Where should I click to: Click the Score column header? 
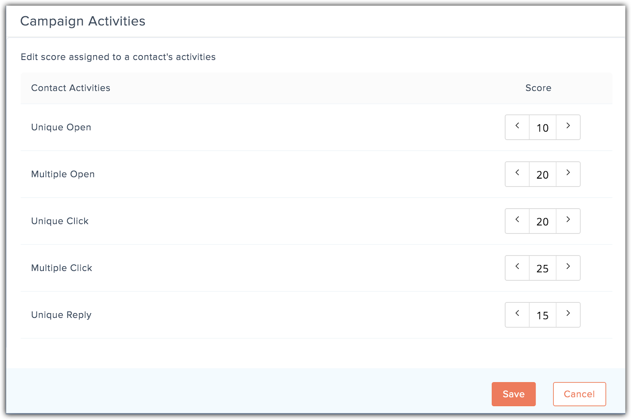538,88
